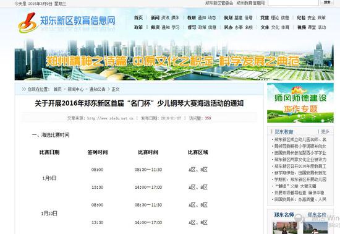The height and width of the screenshot is (234, 340).
Task: Click the article title about 名门杯 piano contest
Action: 139,103
